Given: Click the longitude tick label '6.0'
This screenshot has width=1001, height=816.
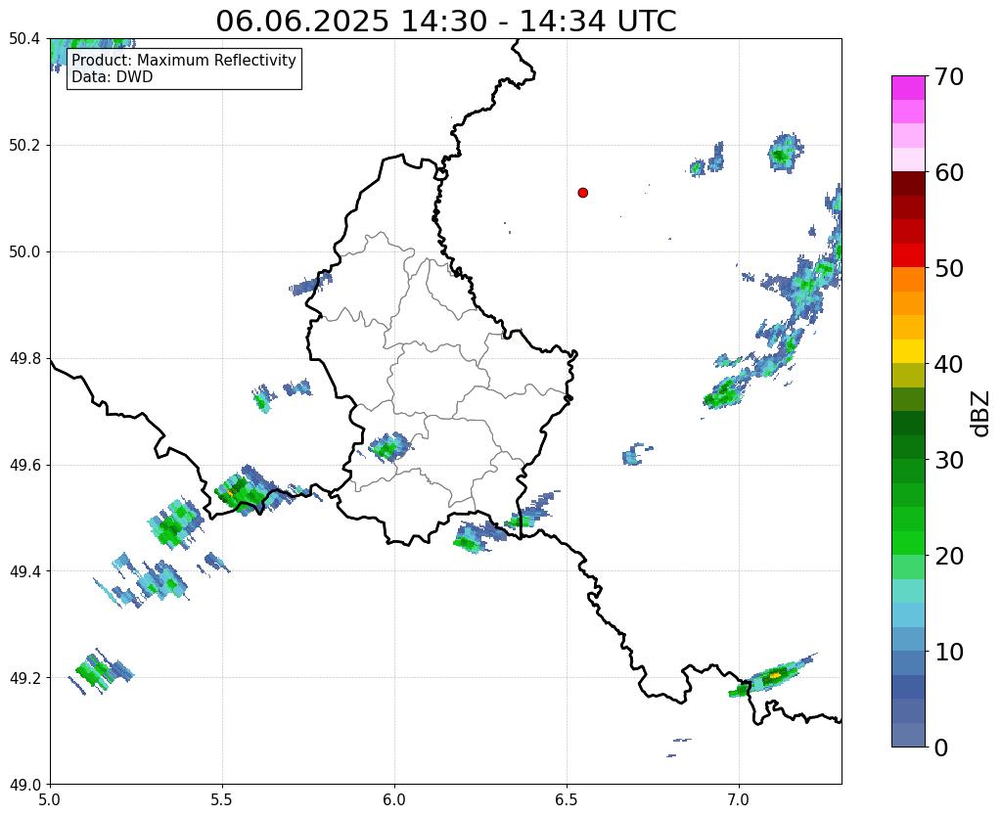Looking at the screenshot, I should coord(394,799).
